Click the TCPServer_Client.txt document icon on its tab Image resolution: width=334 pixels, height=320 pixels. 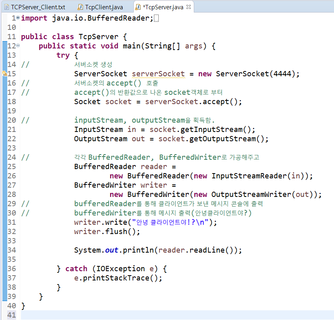[x=6, y=7]
